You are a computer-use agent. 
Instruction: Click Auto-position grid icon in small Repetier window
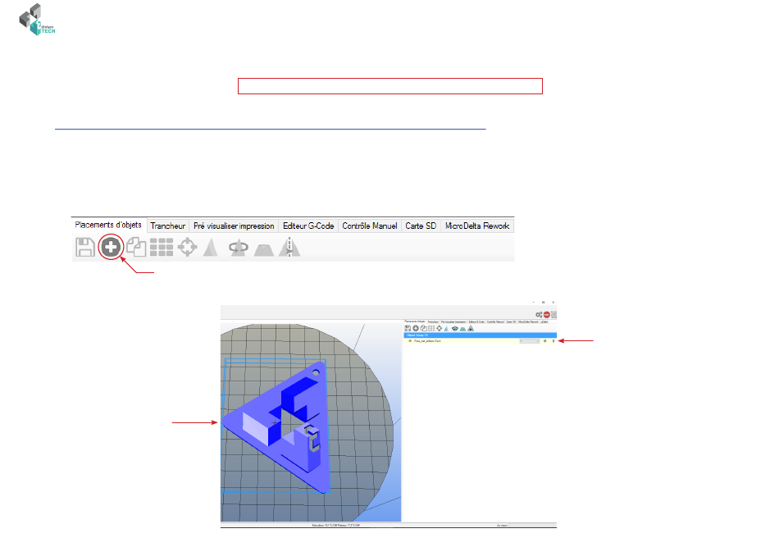431,328
